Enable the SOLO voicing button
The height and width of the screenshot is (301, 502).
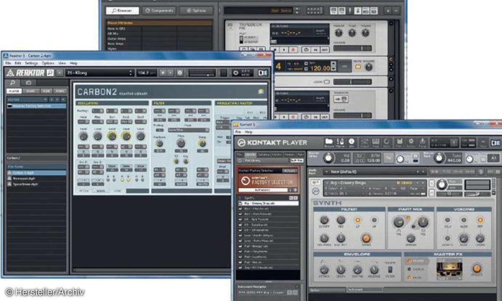click(447, 220)
